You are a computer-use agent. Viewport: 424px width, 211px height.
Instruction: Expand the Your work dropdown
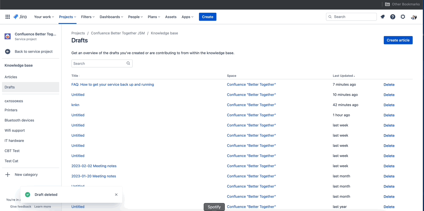point(44,17)
